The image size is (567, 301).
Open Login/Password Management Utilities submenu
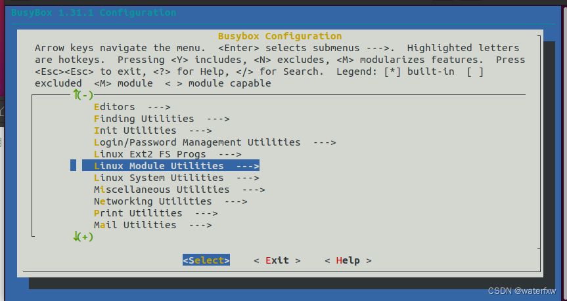215,142
